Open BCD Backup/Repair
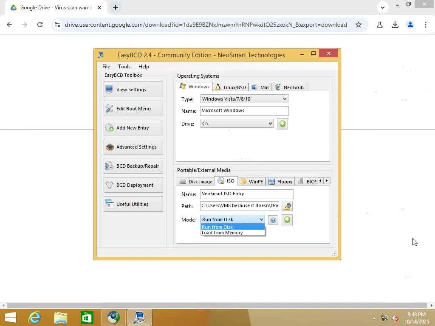Image resolution: width=435 pixels, height=326 pixels. point(133,166)
